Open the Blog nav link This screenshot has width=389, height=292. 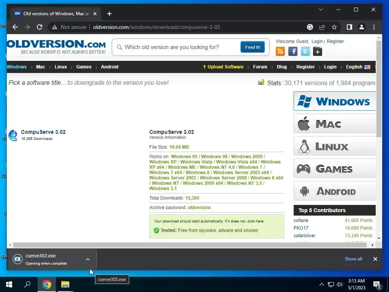pyautogui.click(x=282, y=67)
